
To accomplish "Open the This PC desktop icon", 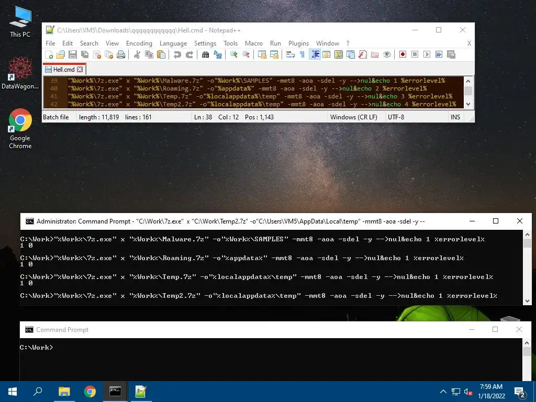I will click(x=20, y=21).
